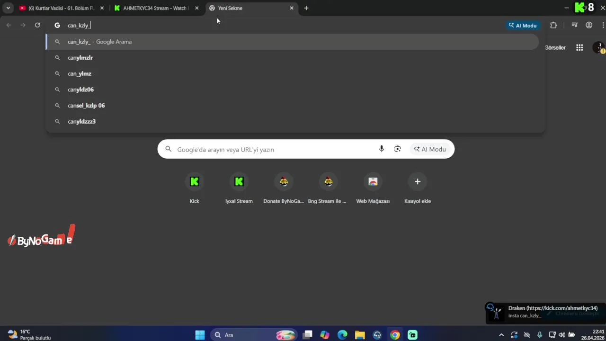Open Task View in taskbar

point(308,335)
